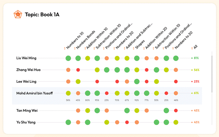The image size is (219, 137).
Task: Sort by Addition Within 20 column arrow
Action: pos(144,48)
